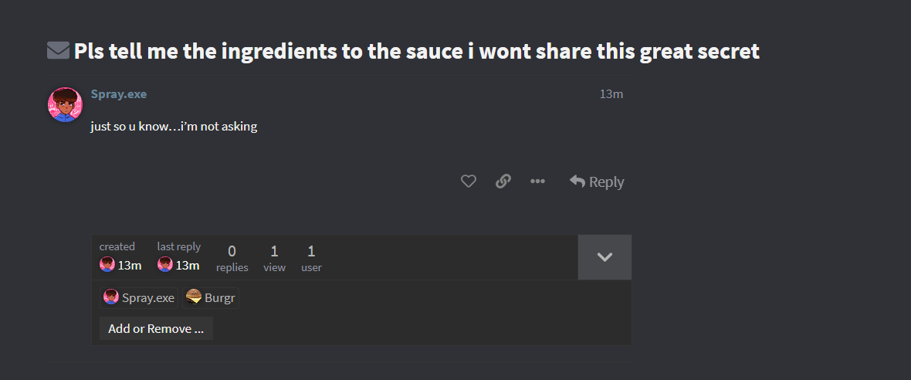This screenshot has height=380, width=911.
Task: Click the envelope icon beside the title
Action: click(x=58, y=51)
